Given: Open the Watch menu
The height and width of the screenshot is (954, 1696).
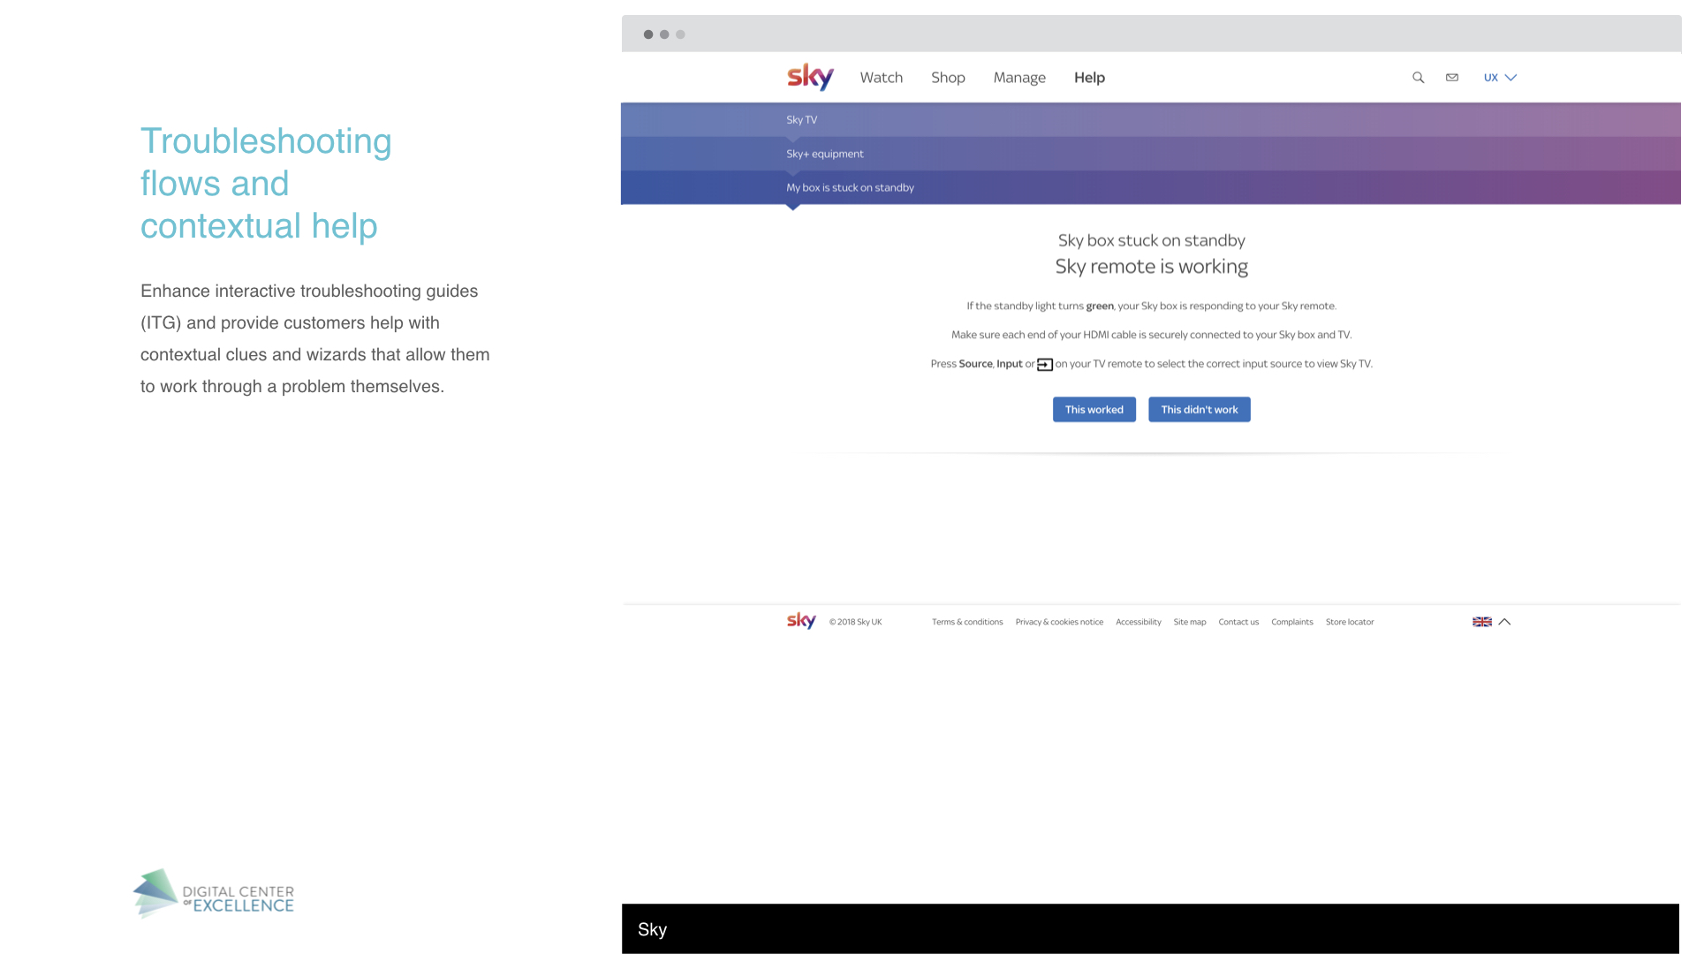Looking at the screenshot, I should coord(881,78).
